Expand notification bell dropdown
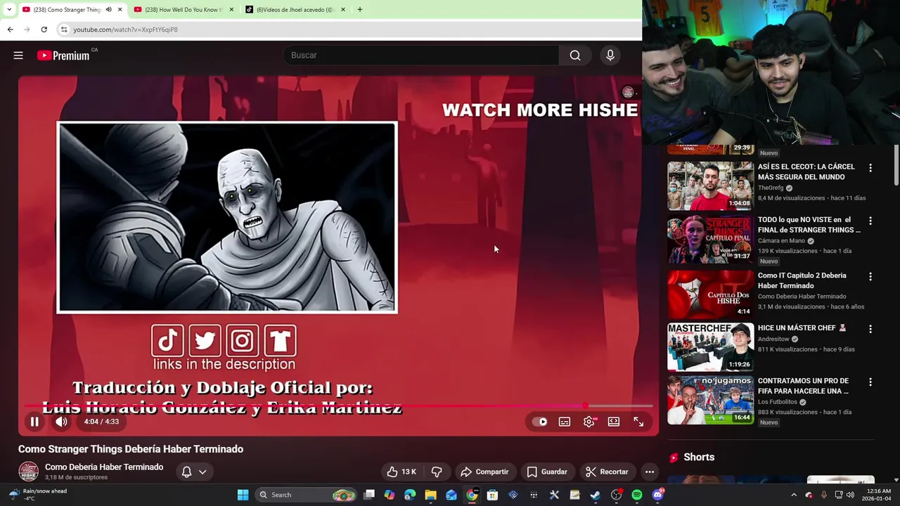 tap(194, 472)
